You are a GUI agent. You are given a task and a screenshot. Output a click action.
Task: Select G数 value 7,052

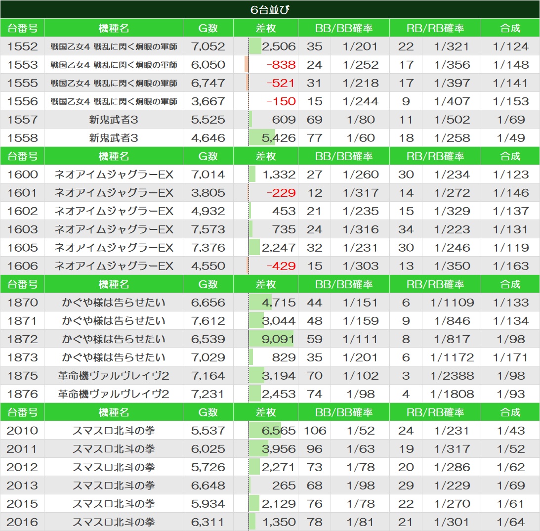click(x=208, y=46)
